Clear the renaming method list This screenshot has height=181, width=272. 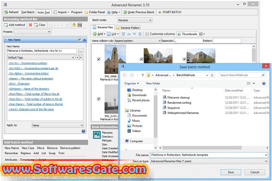tap(40, 25)
